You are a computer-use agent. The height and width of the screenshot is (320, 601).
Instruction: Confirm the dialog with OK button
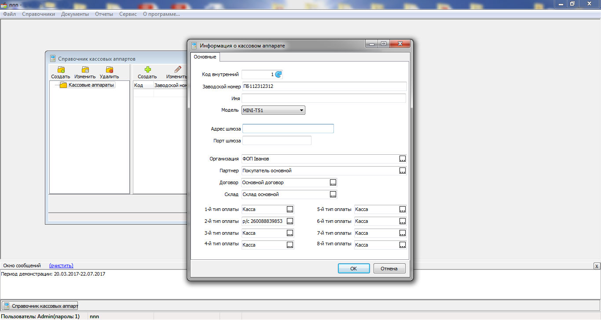tap(354, 269)
